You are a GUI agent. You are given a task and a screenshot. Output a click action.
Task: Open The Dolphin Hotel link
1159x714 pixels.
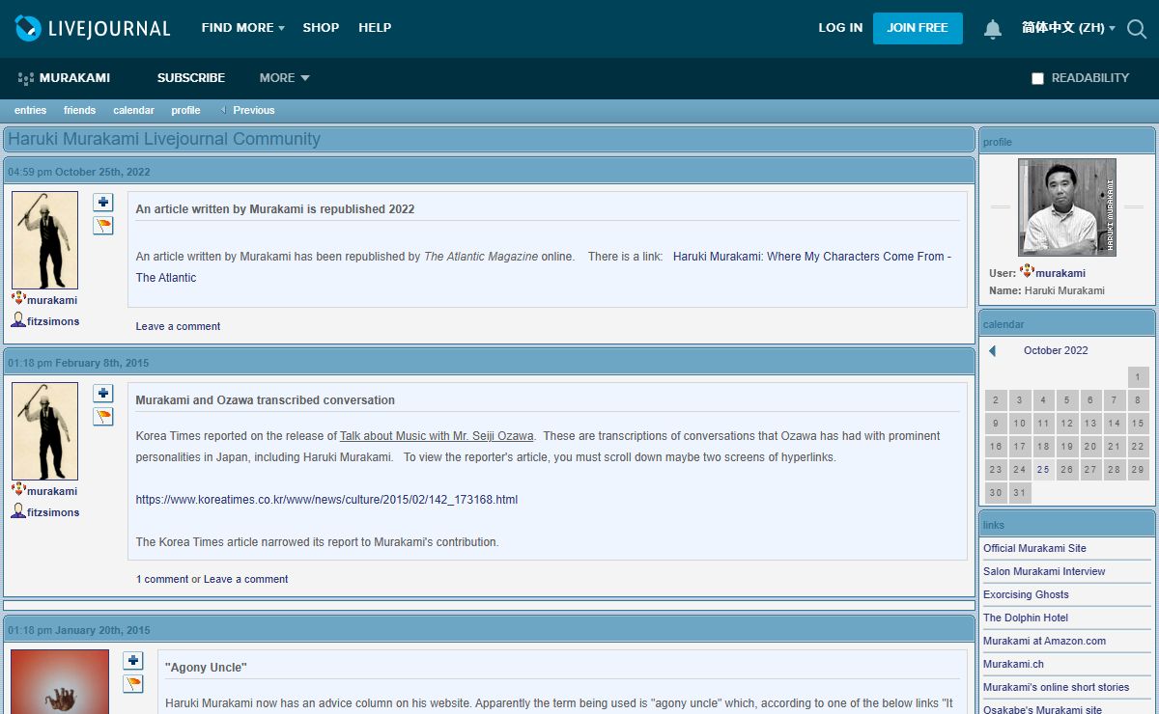(x=1026, y=618)
